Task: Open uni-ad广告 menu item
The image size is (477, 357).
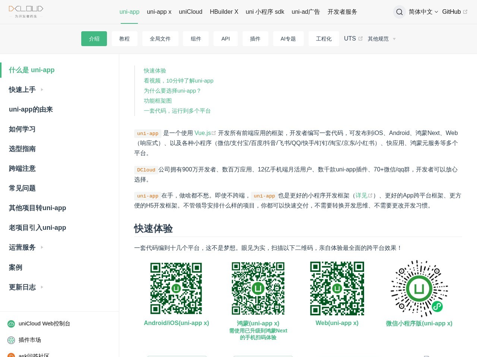Action: click(306, 12)
